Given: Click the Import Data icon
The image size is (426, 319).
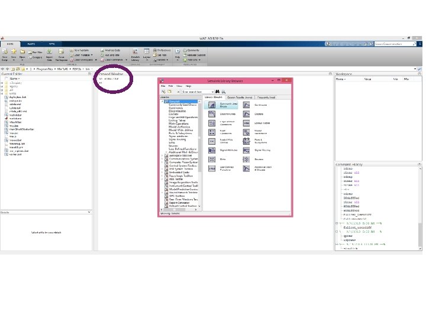Looking at the screenshot, I should pos(49,51).
